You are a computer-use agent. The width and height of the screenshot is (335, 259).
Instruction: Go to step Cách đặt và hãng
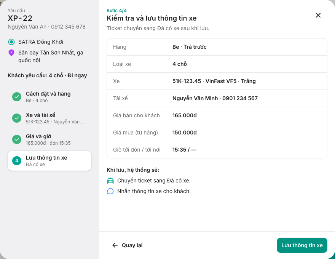tap(49, 97)
